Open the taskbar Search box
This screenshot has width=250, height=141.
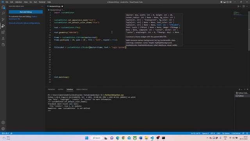click(96, 138)
